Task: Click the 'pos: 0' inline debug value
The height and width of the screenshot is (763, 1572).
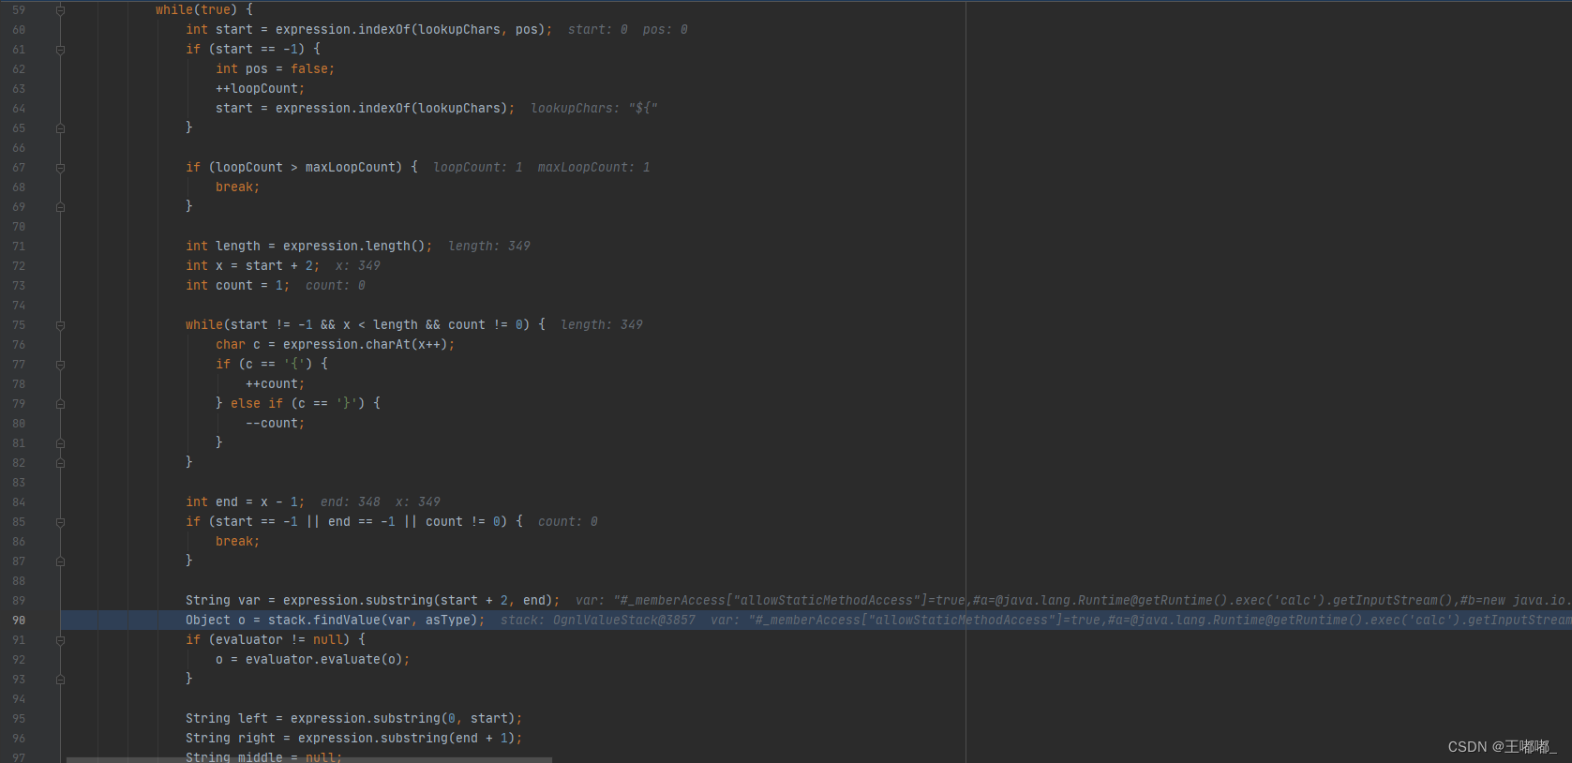Action: (666, 30)
